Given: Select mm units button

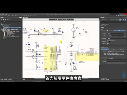Looking at the screenshot, I should (x=107, y=31).
